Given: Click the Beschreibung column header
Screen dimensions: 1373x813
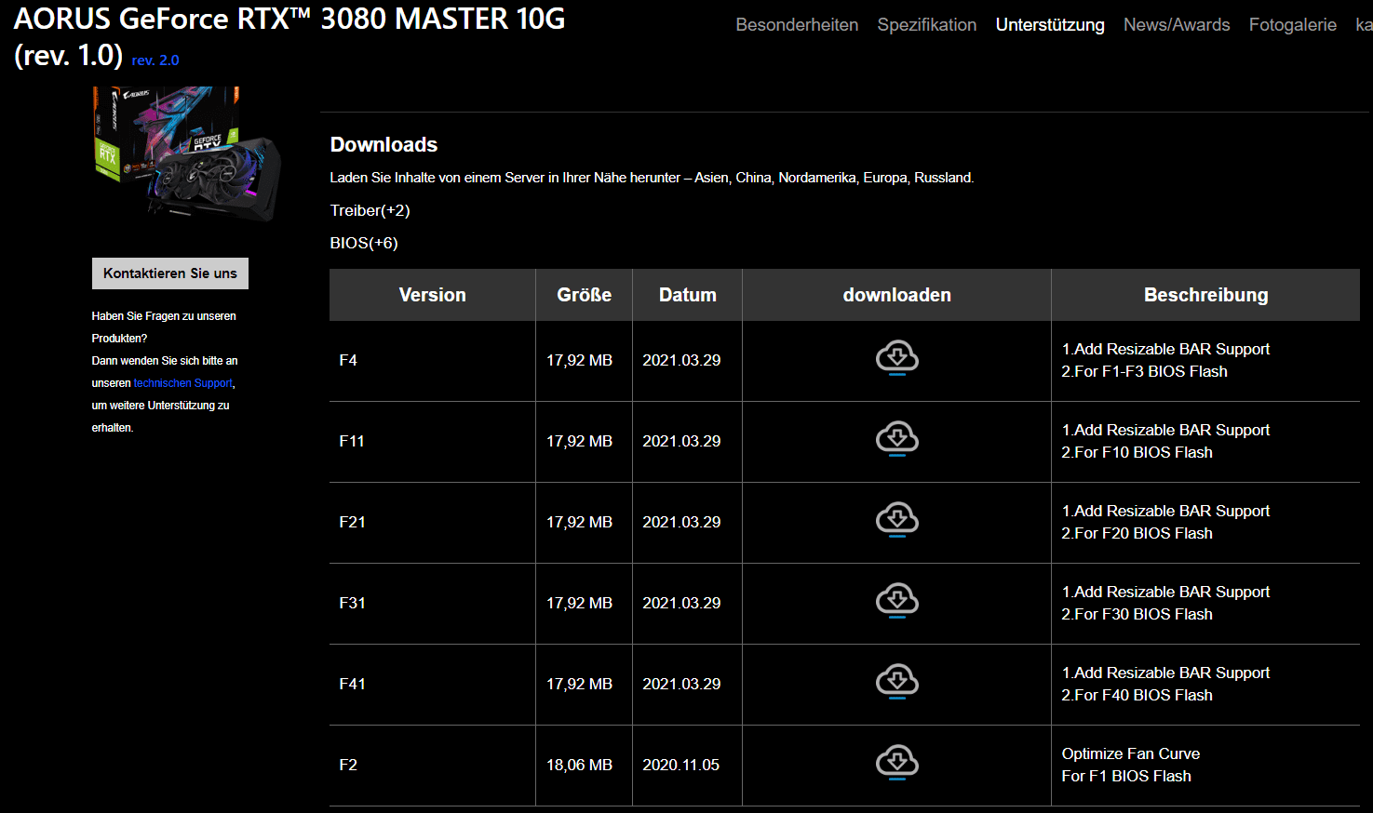Looking at the screenshot, I should (1205, 295).
